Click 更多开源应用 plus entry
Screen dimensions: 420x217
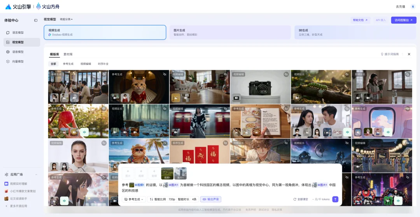pyautogui.click(x=16, y=206)
